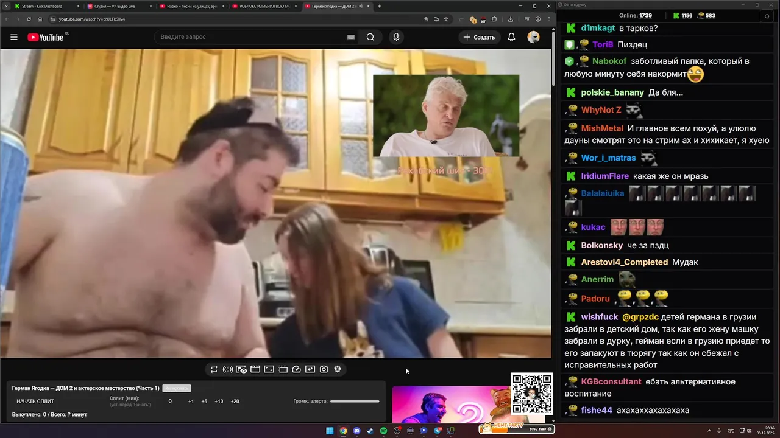Open the gear settings in player toolbar
Image resolution: width=780 pixels, height=438 pixels.
[338, 369]
